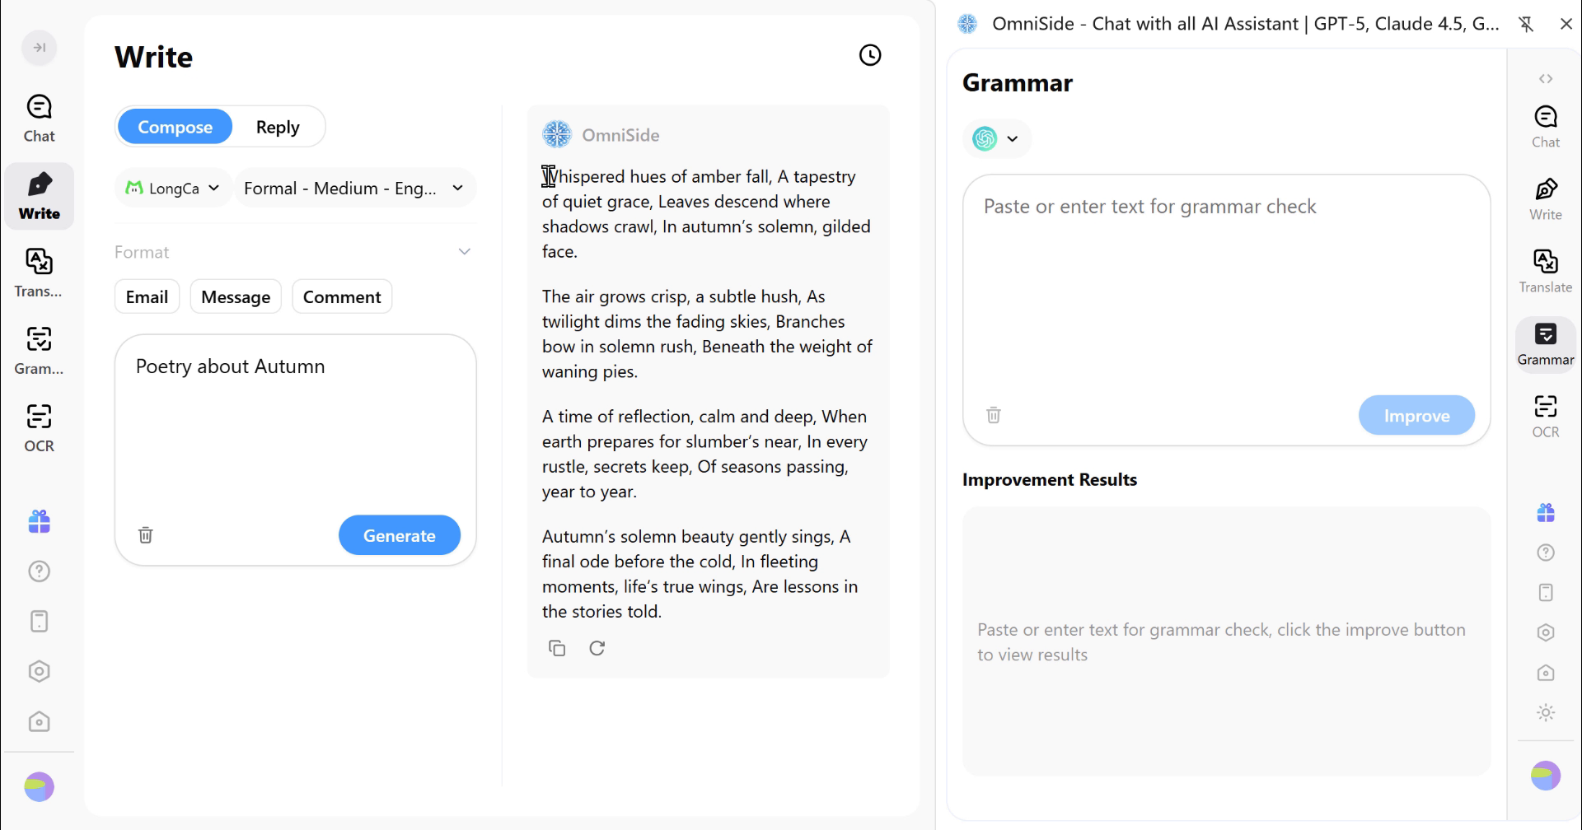Click the gift icon in left sidebar

39,521
